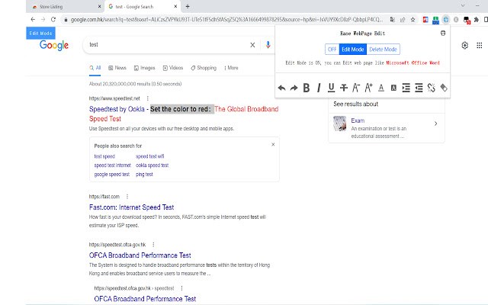Select the Edit Mode option
This screenshot has height=305, width=488.
[x=352, y=49]
